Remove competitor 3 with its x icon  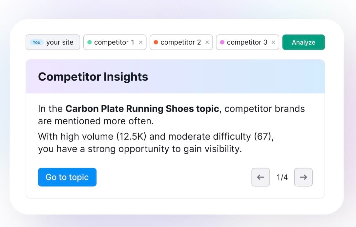[x=273, y=42]
